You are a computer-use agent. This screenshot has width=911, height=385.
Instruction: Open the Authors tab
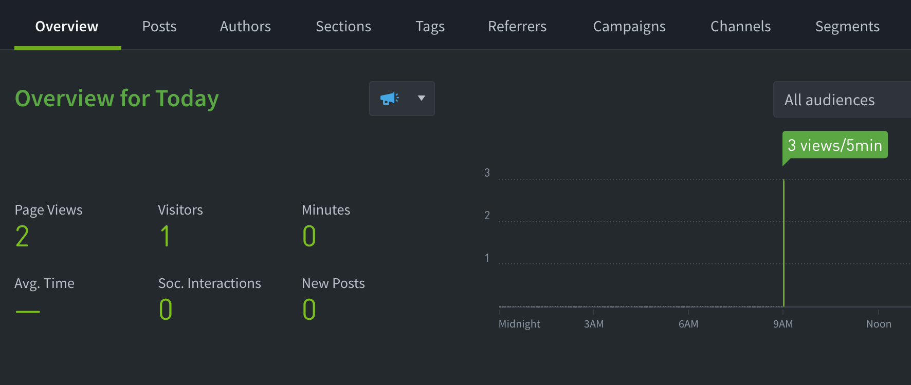(x=245, y=26)
